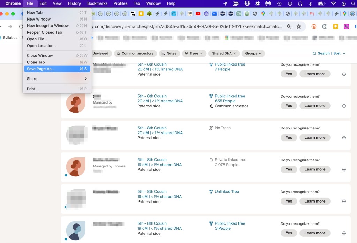The height and width of the screenshot is (243, 357).
Task: Open the Dropbox icon in the menu bar
Action: (x=247, y=3)
